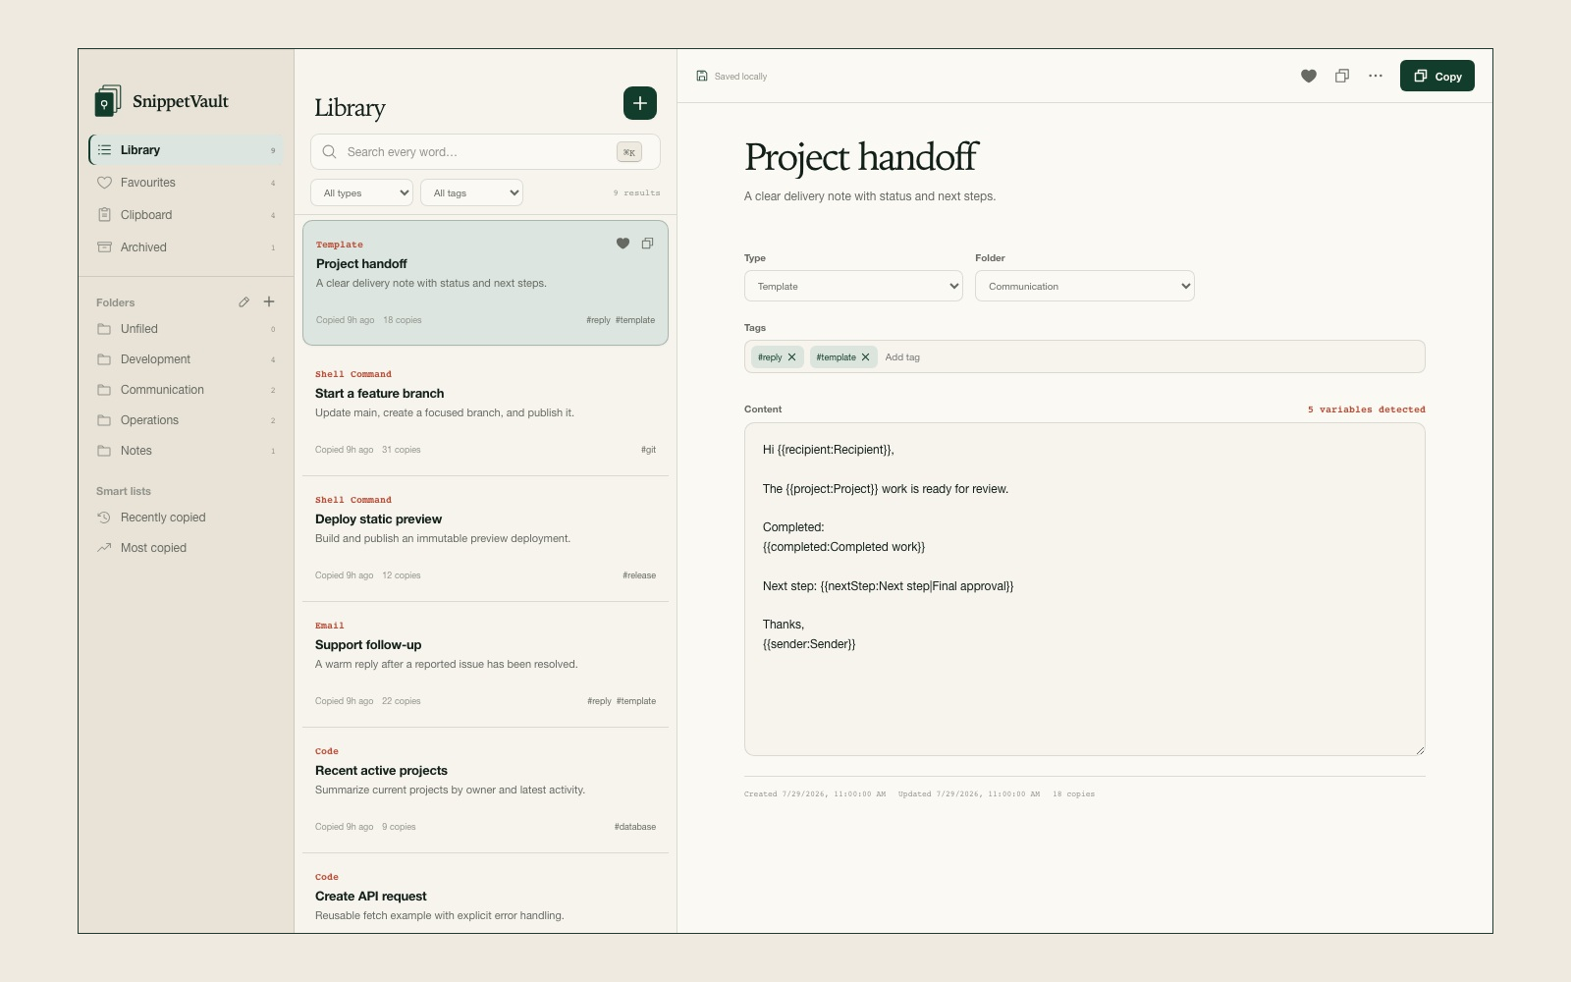Click the folder icon beside Operations
1571x982 pixels.
tap(104, 420)
